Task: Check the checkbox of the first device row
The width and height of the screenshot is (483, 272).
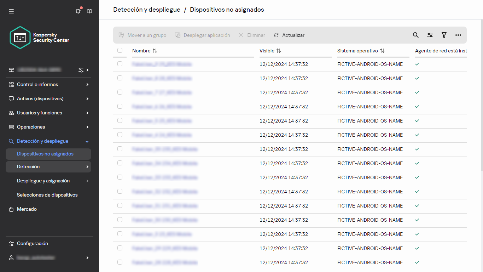Action: pos(120,64)
